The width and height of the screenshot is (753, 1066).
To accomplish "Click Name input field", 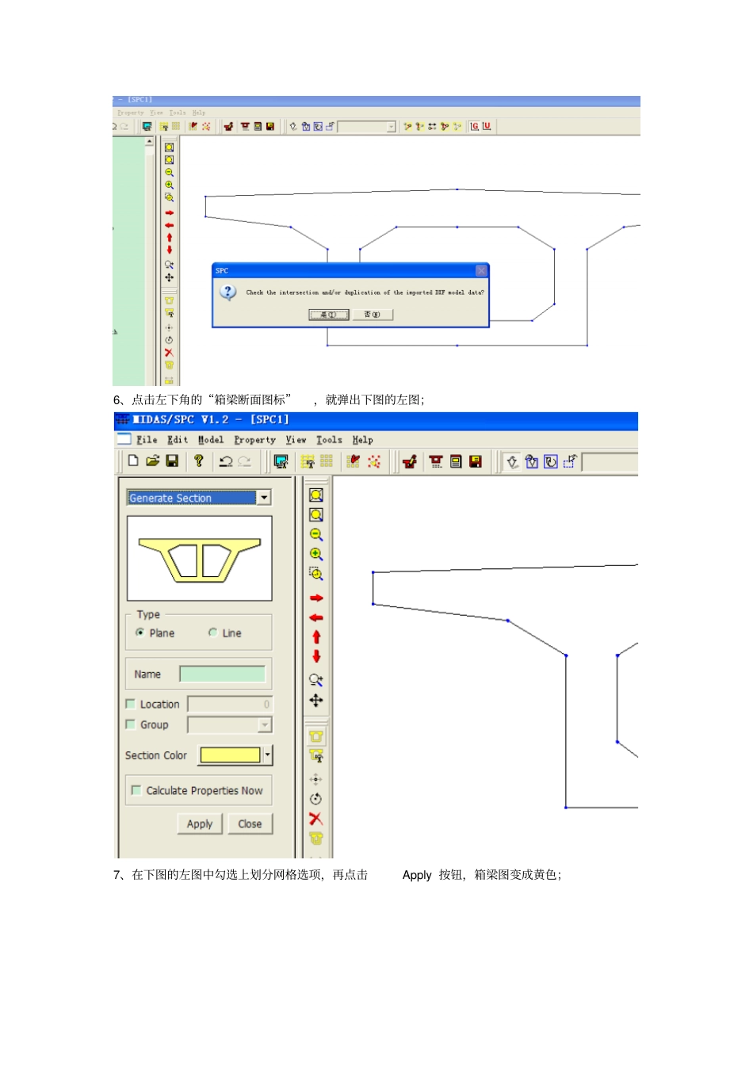I will (x=223, y=674).
